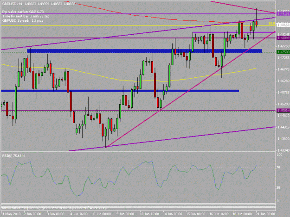290x217 pixels.
Task: Click the '3 Jun 08:00' time axis label
Action: tap(56, 214)
